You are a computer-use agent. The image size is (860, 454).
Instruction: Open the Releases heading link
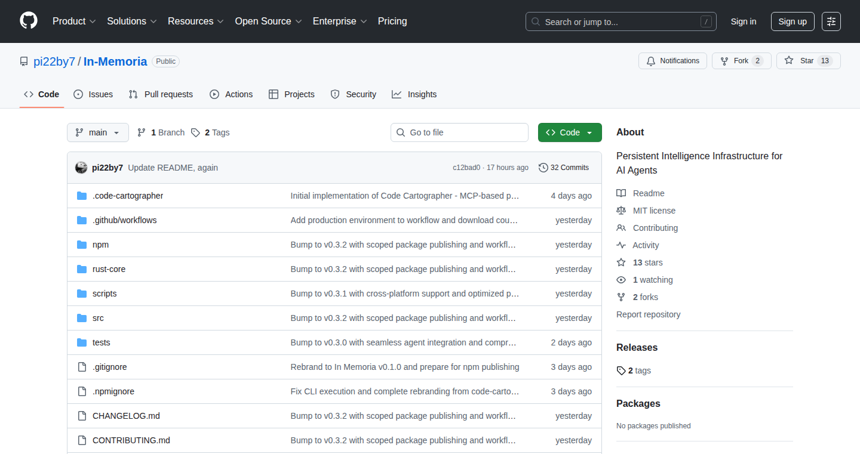click(637, 347)
